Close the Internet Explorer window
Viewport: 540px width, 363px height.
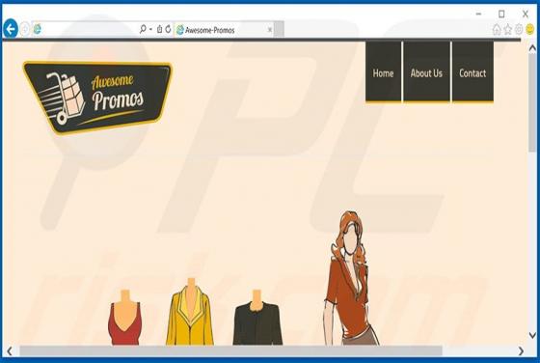tap(526, 14)
